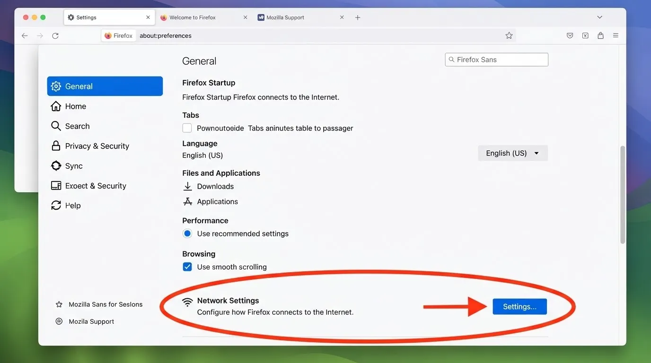The height and width of the screenshot is (363, 651).
Task: Close the Welcome to Firefox tab
Action: [x=245, y=17]
